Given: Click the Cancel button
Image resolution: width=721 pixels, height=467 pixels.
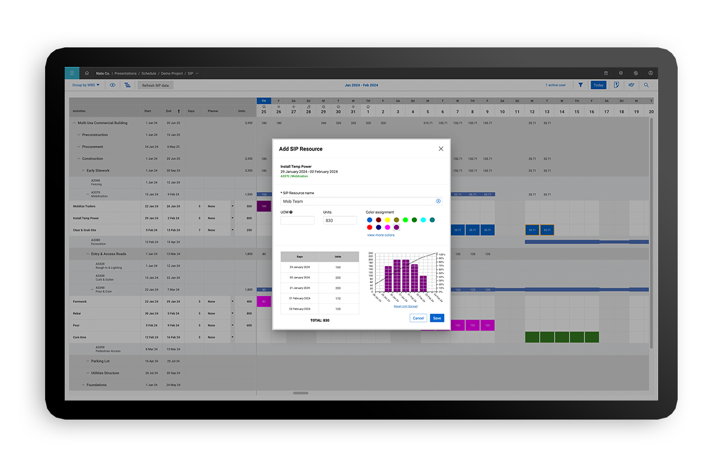Looking at the screenshot, I should tap(418, 318).
